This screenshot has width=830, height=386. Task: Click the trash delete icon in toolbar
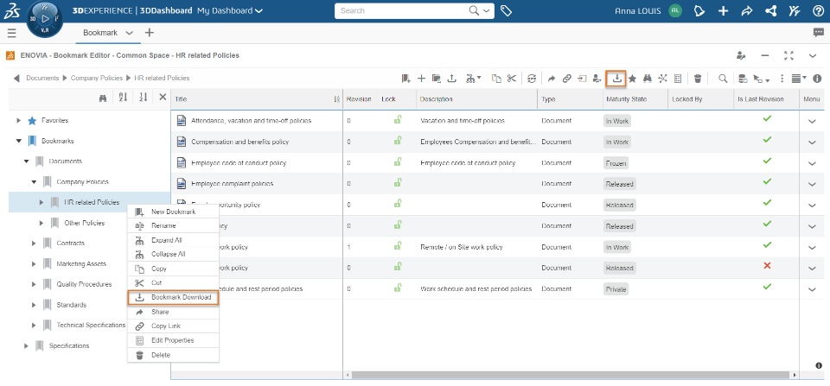698,79
